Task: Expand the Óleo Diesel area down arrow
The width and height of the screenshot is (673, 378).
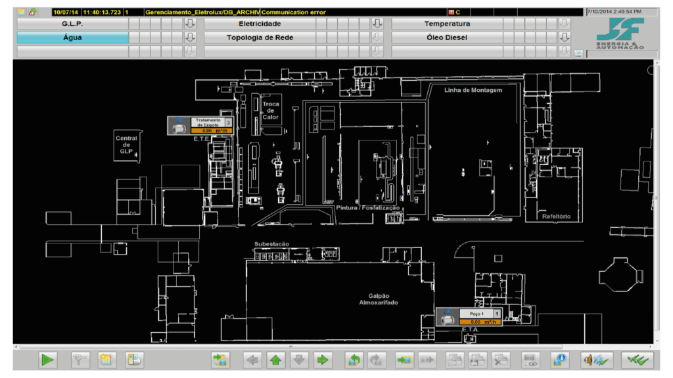Action: pyautogui.click(x=565, y=37)
